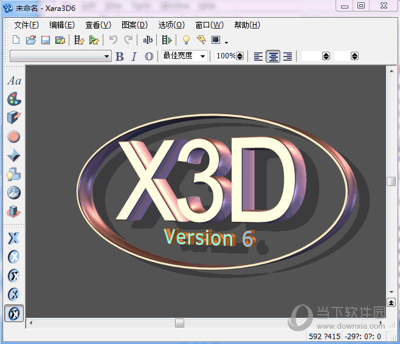Viewport: 400px width, 344px height.
Task: Align text to the left
Action: tap(258, 57)
